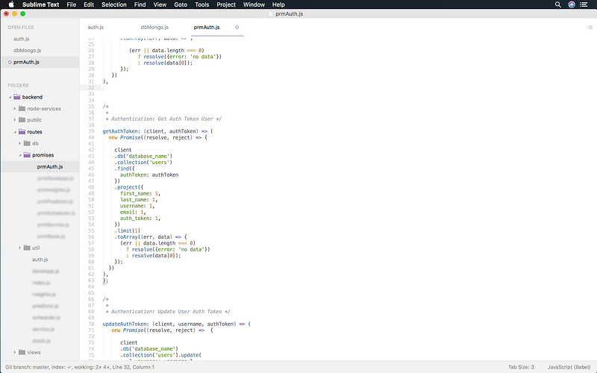
Task: Click the views folder icon
Action: (22, 352)
